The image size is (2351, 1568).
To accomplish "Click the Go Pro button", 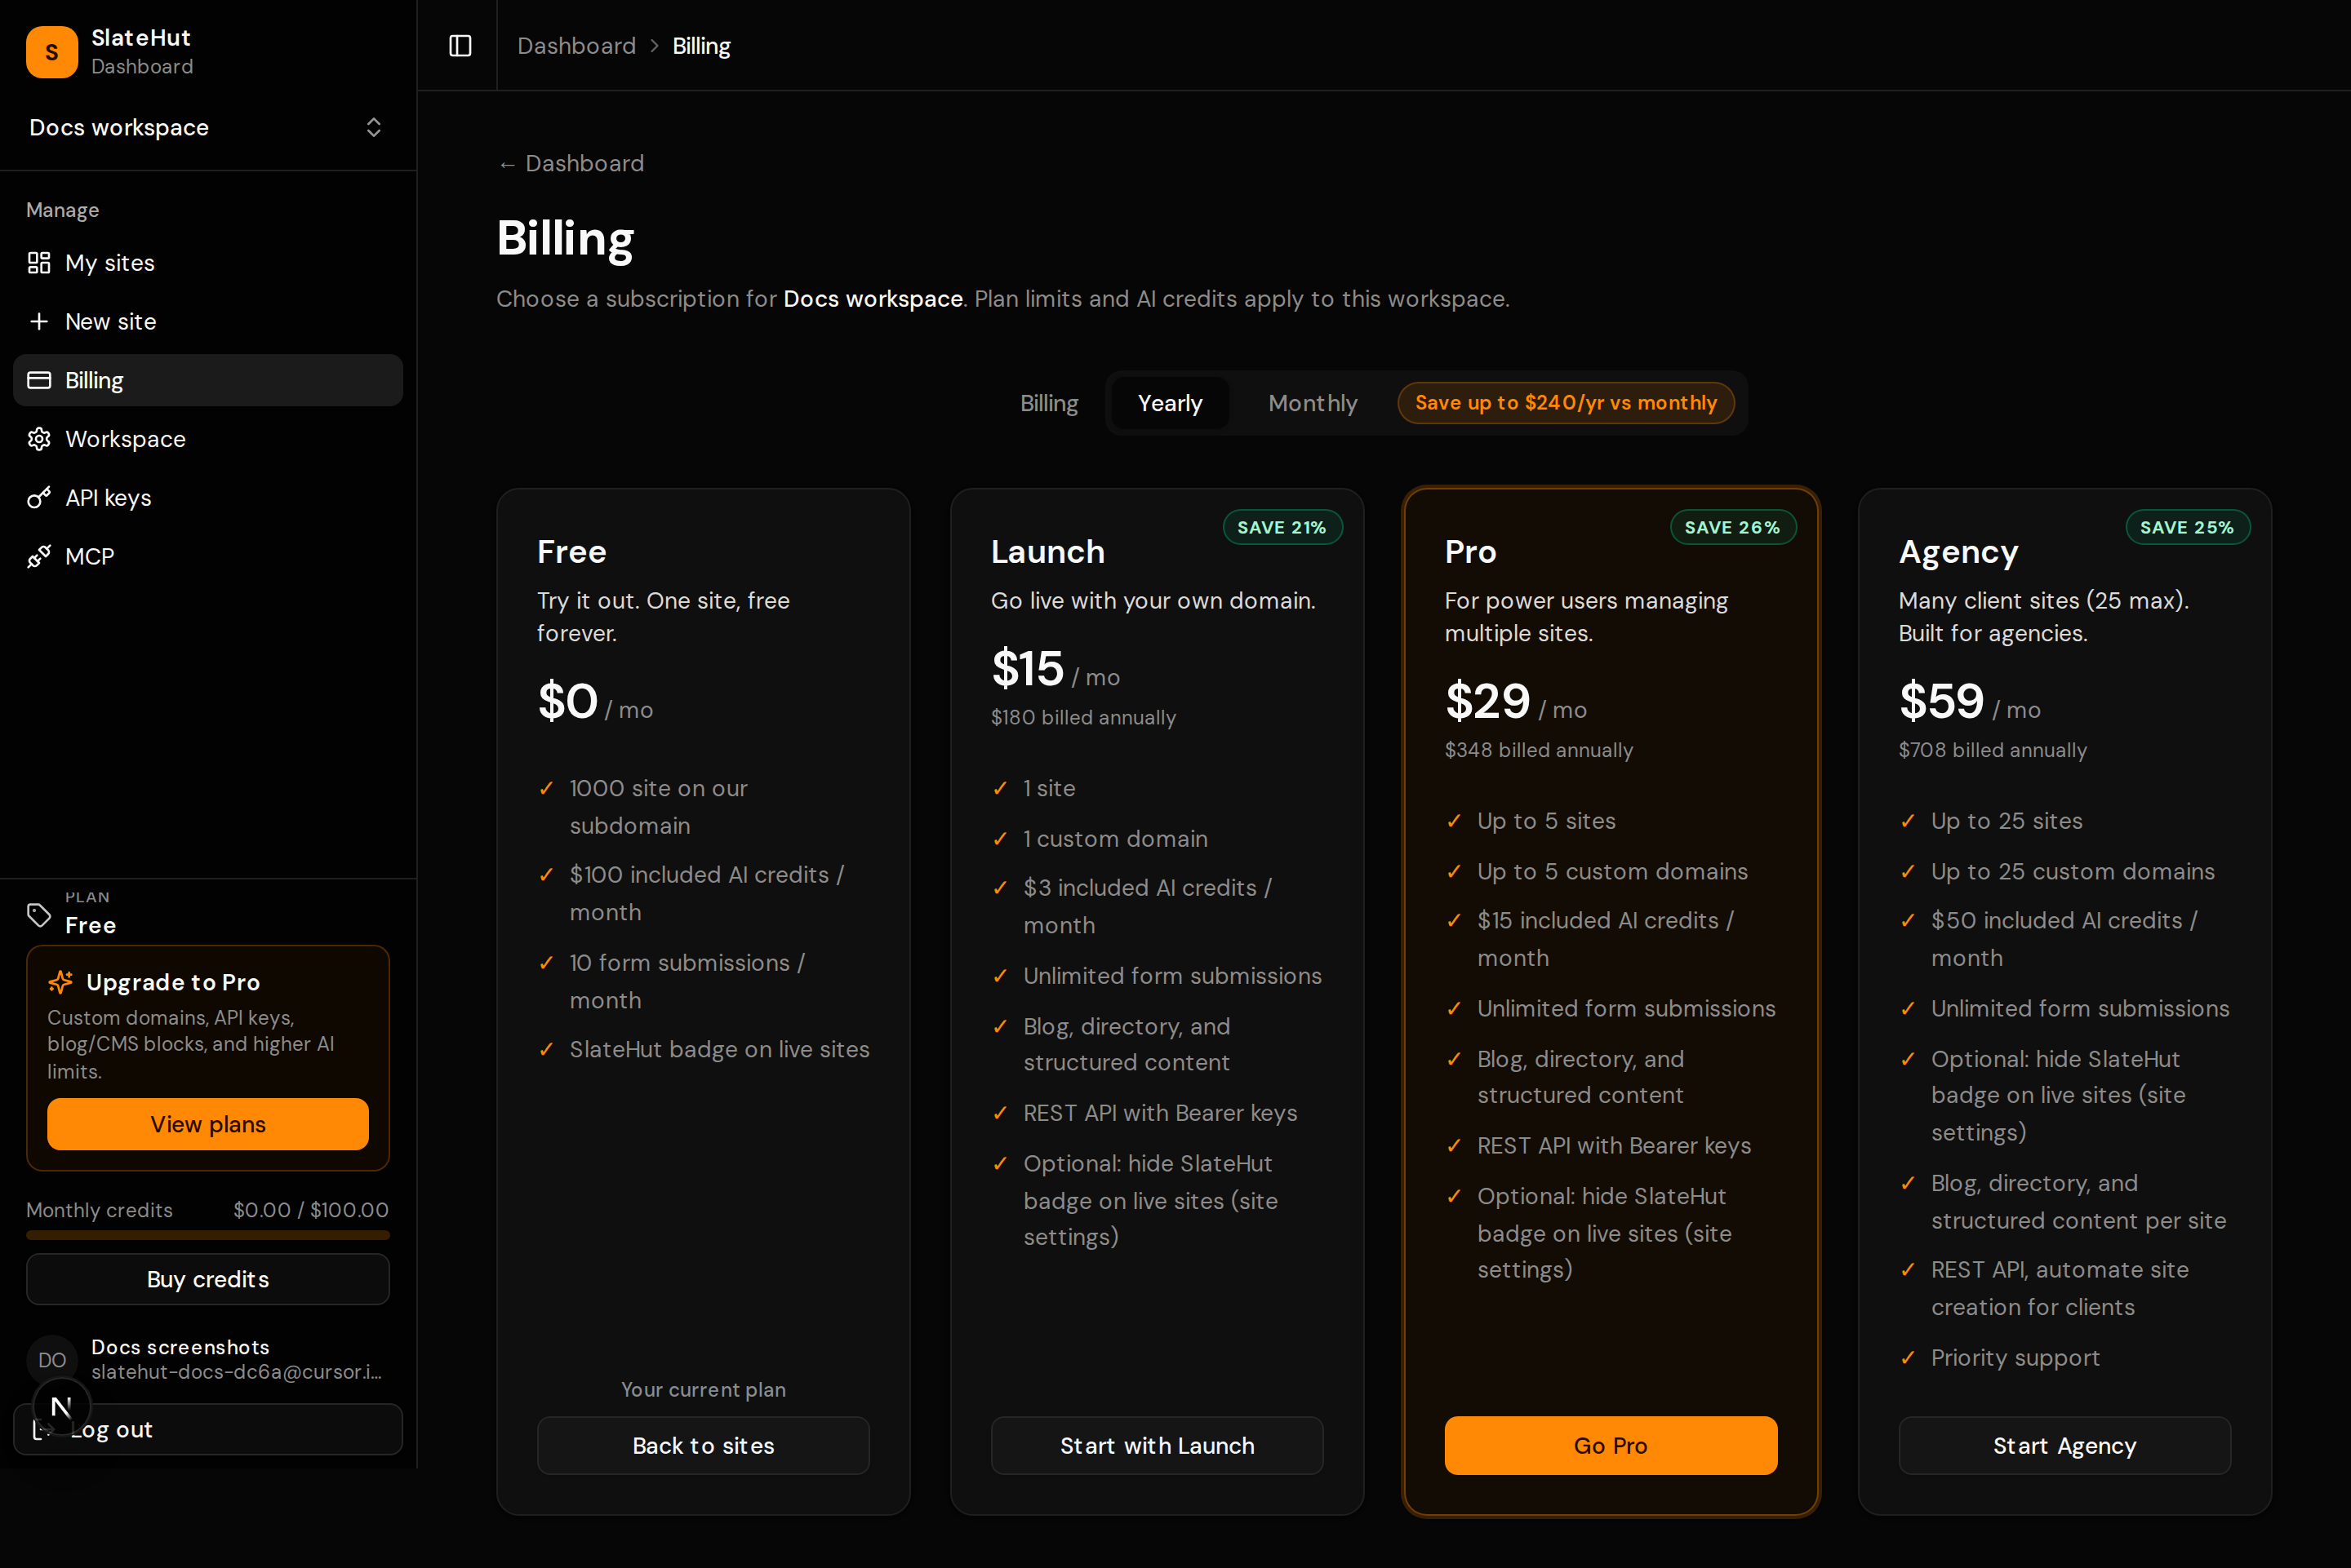I will click(x=1611, y=1445).
